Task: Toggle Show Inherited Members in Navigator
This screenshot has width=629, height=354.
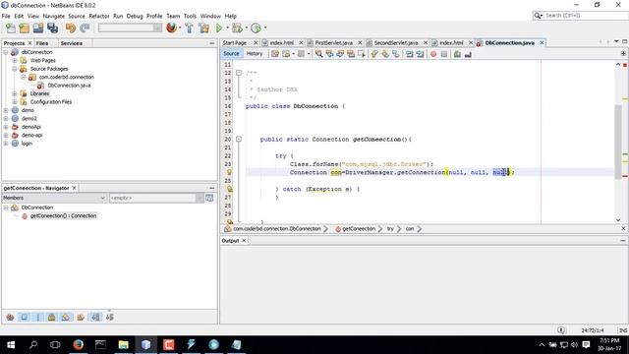Action: pyautogui.click(x=10, y=317)
